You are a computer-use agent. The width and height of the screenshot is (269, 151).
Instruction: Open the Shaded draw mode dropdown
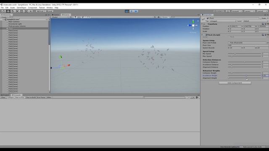[60, 17]
